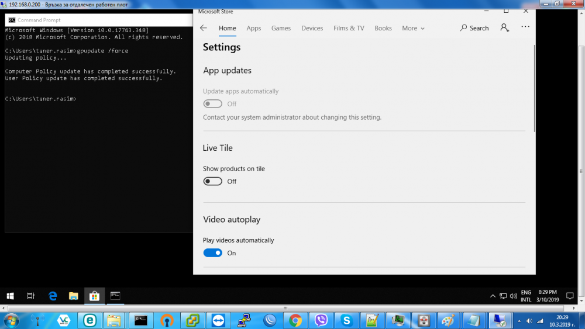Open the Home tab in Microsoft Store
This screenshot has width=585, height=329.
227,28
